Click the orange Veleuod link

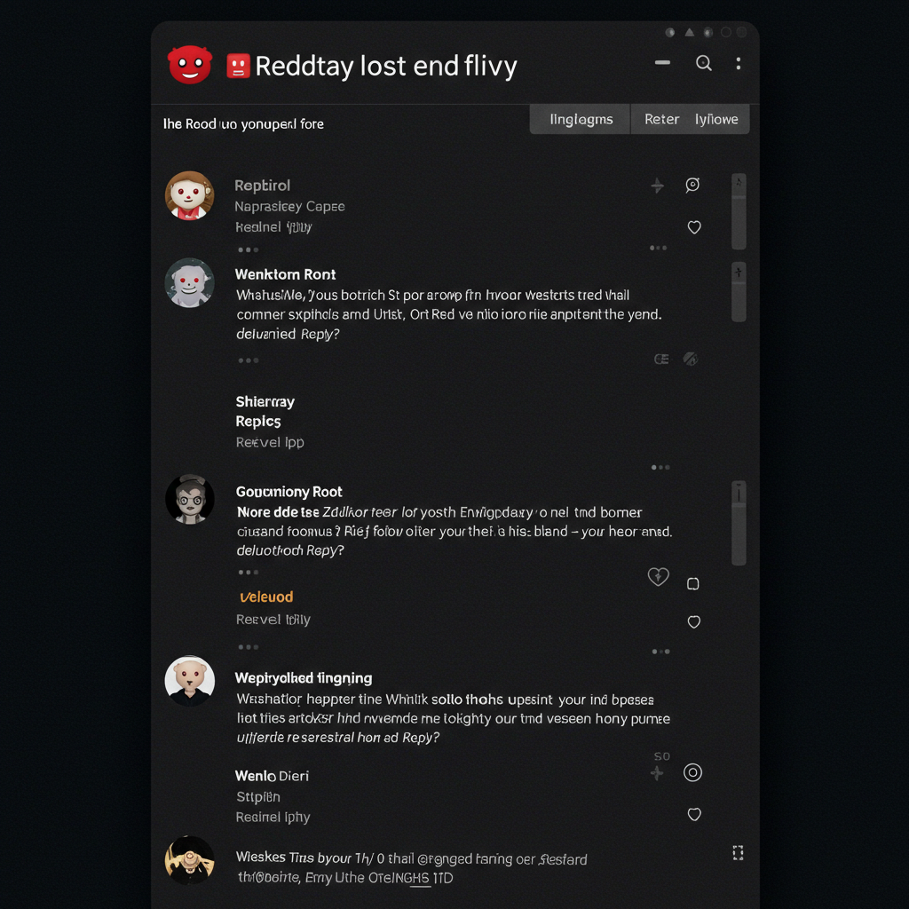266,597
